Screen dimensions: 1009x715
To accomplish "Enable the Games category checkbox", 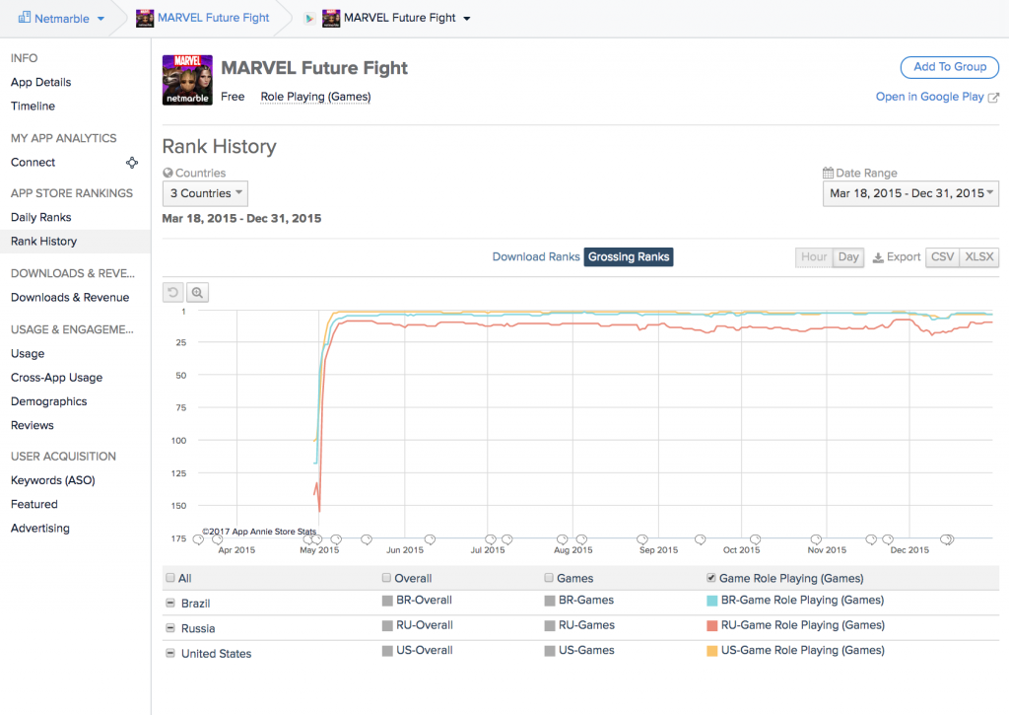I will click(x=549, y=578).
